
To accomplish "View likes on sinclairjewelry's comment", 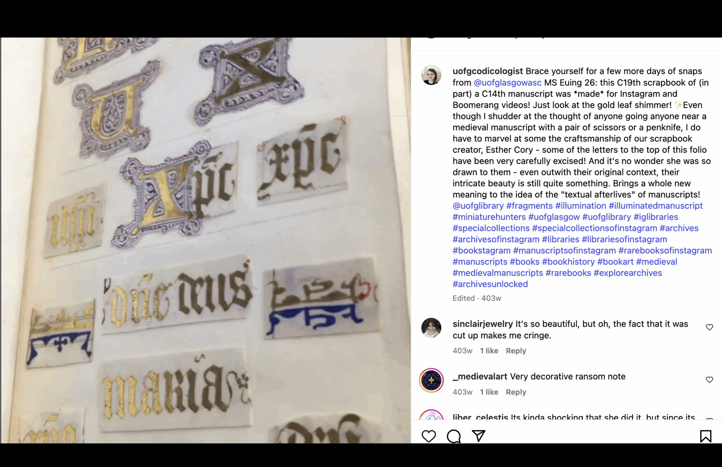I will pyautogui.click(x=489, y=351).
